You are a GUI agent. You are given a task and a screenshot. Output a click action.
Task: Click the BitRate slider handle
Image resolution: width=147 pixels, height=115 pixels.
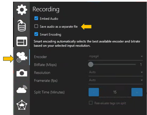[x=91, y=65]
